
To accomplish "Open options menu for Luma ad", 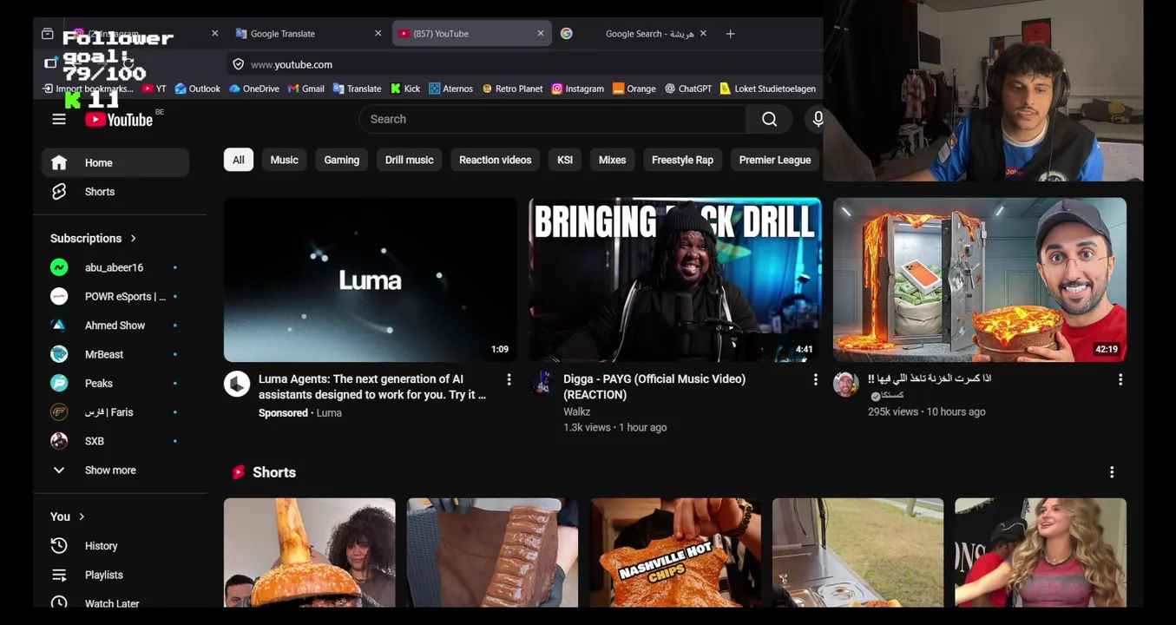I will tap(509, 379).
